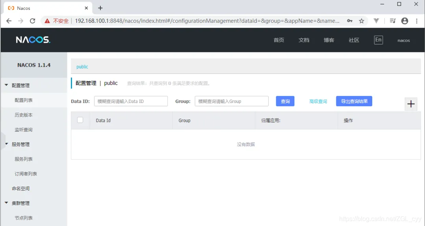This screenshot has width=425, height=226.
Task: Open 配置列表 in sidebar
Action: tap(24, 100)
